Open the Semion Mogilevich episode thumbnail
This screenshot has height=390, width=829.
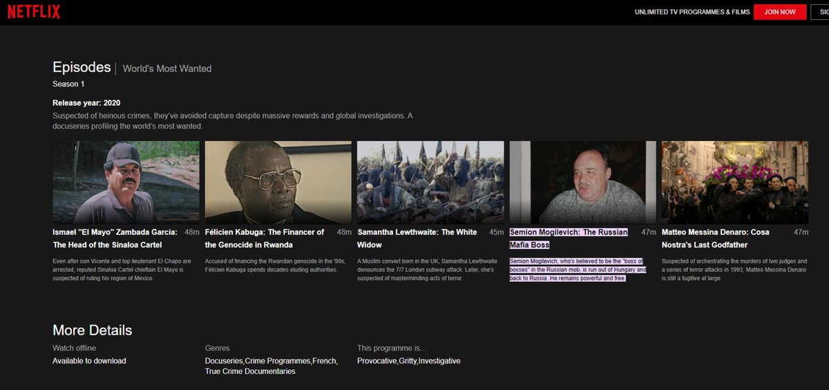[x=583, y=182]
